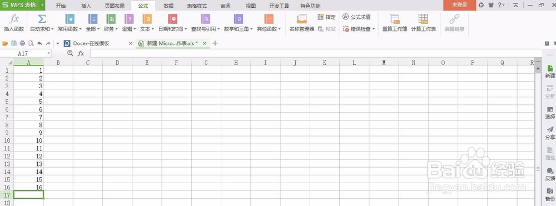556x206 pixels.
Task: Open the Logical (逻辑) functions icon
Action: click(x=129, y=19)
